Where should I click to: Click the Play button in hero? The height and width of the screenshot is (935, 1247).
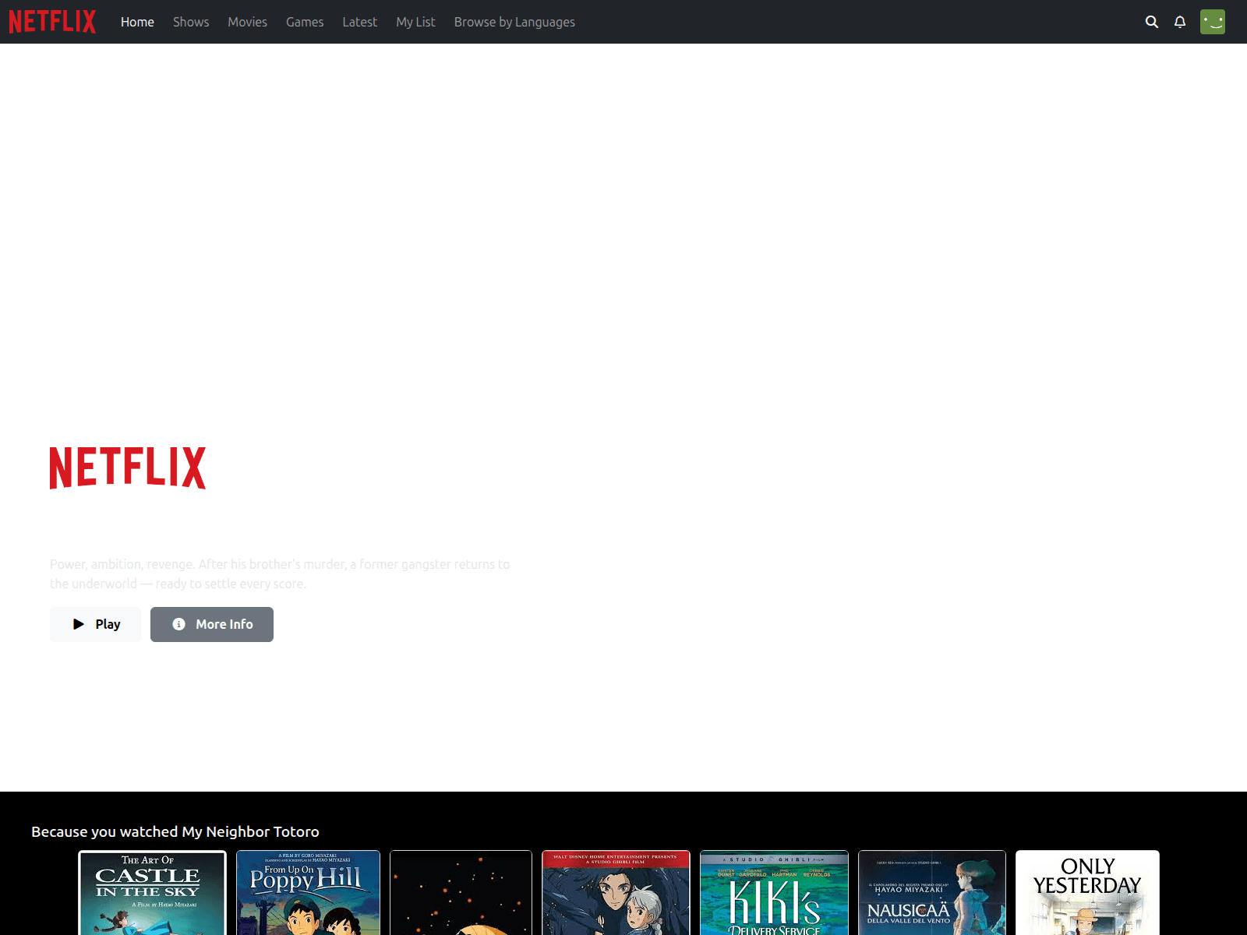point(95,624)
